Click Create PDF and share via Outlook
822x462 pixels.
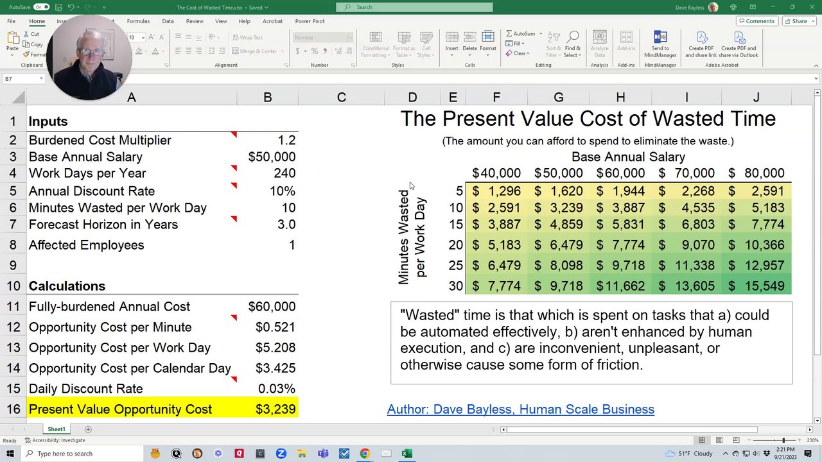click(739, 38)
